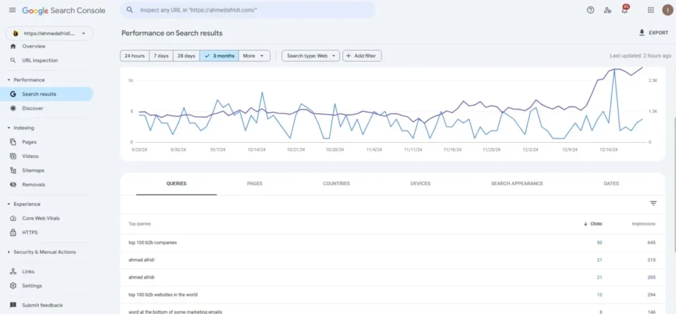Switch to the Countries tab
Image resolution: width=676 pixels, height=314 pixels.
pyautogui.click(x=336, y=183)
